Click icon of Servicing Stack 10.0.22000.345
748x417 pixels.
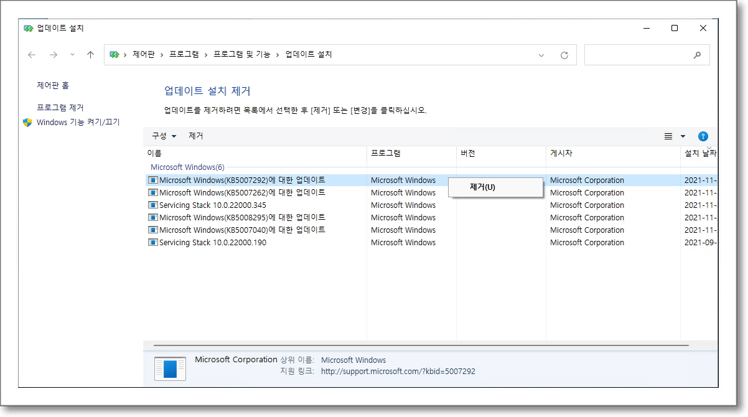pos(153,205)
